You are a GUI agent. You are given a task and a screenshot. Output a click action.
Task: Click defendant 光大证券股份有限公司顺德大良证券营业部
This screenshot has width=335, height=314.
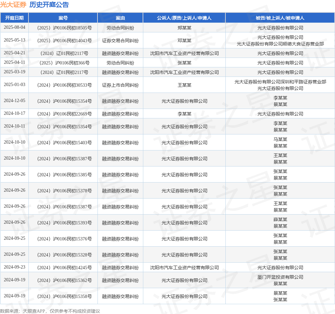click(280, 44)
